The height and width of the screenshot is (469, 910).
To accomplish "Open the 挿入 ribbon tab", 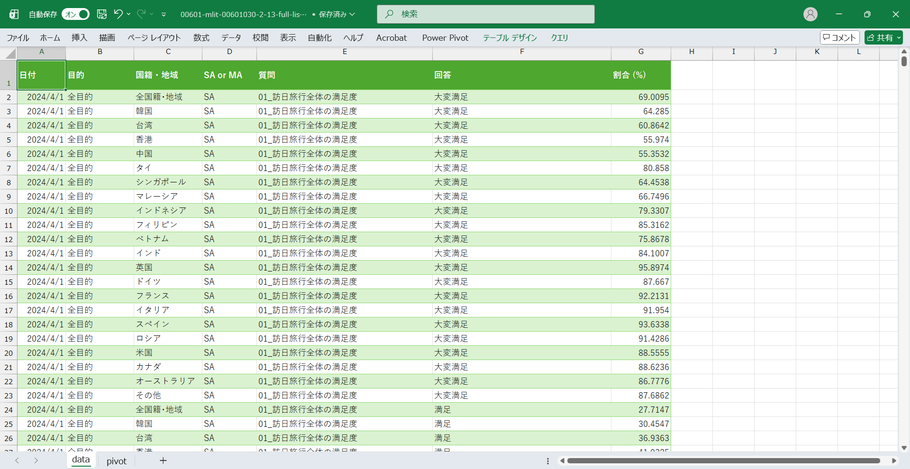I will [x=79, y=37].
